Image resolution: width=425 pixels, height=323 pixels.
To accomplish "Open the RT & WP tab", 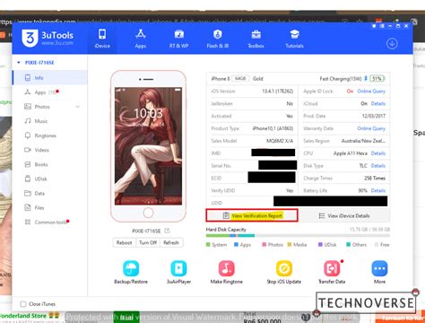I will click(178, 39).
